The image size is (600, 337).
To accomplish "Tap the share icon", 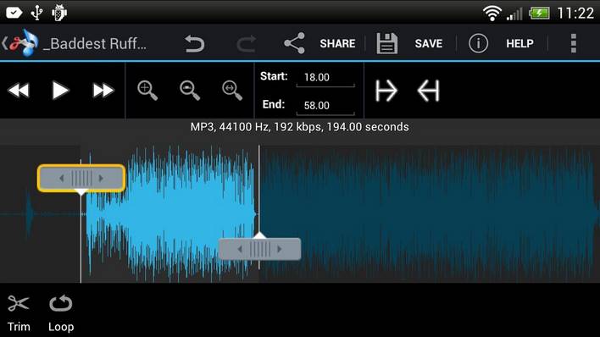I will point(295,43).
